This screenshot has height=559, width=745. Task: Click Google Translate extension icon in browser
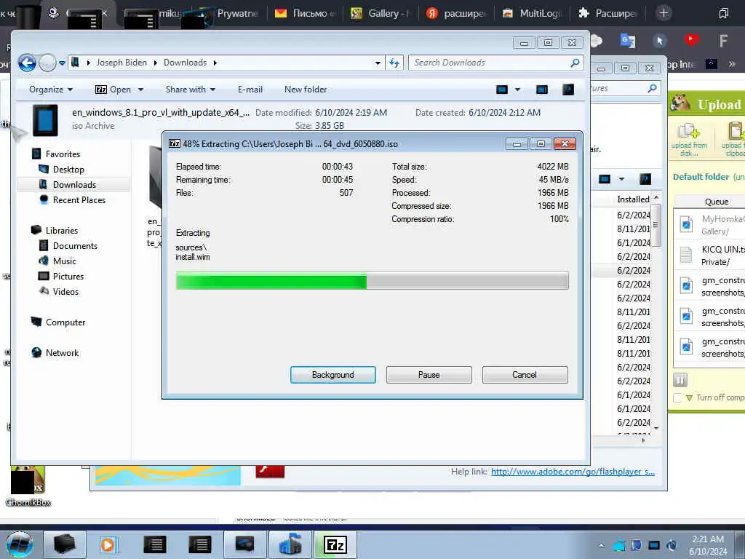627,41
